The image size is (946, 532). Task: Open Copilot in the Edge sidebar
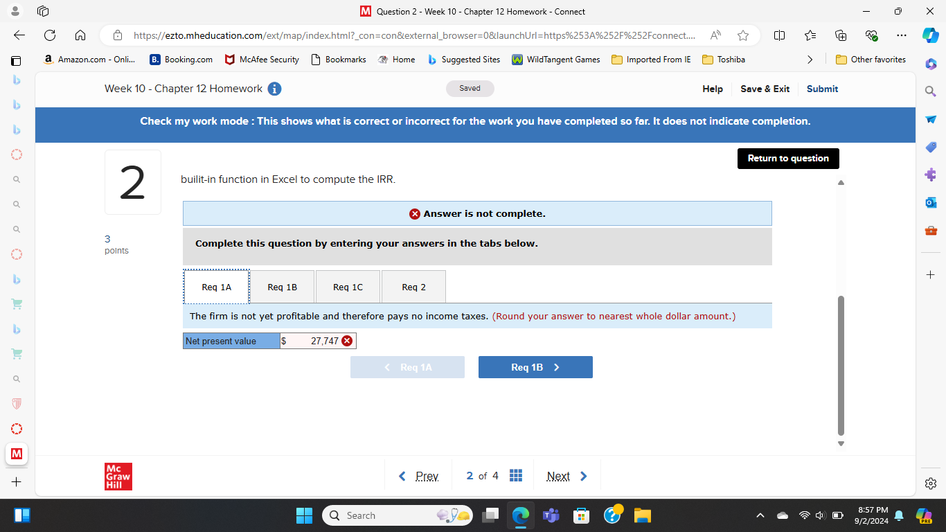[x=931, y=64]
